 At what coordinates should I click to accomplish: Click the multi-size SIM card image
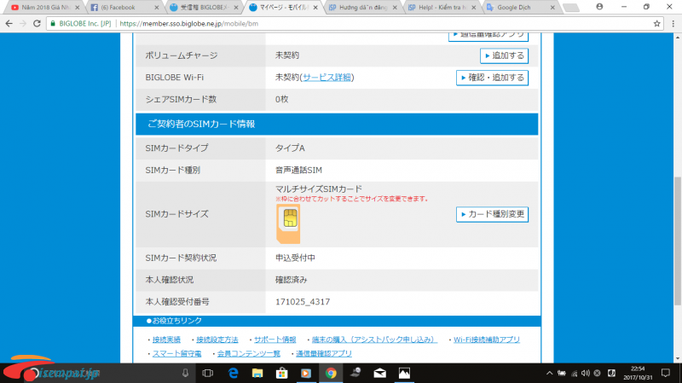(x=288, y=223)
